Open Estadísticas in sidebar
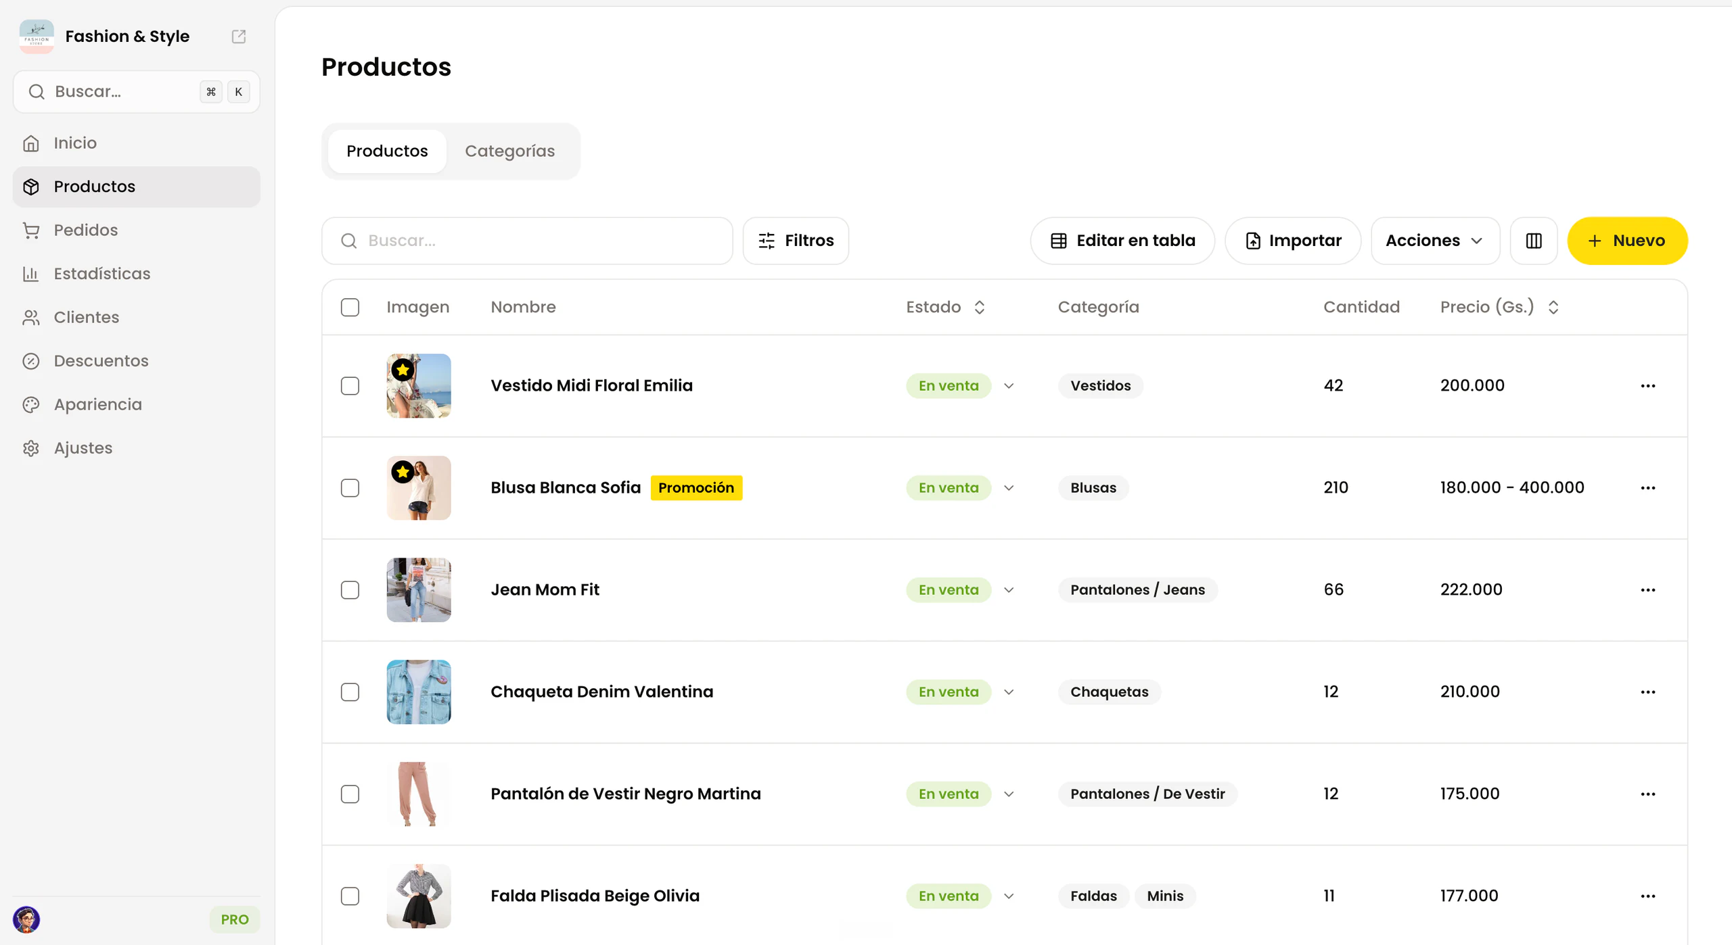The width and height of the screenshot is (1732, 945). [x=137, y=274]
